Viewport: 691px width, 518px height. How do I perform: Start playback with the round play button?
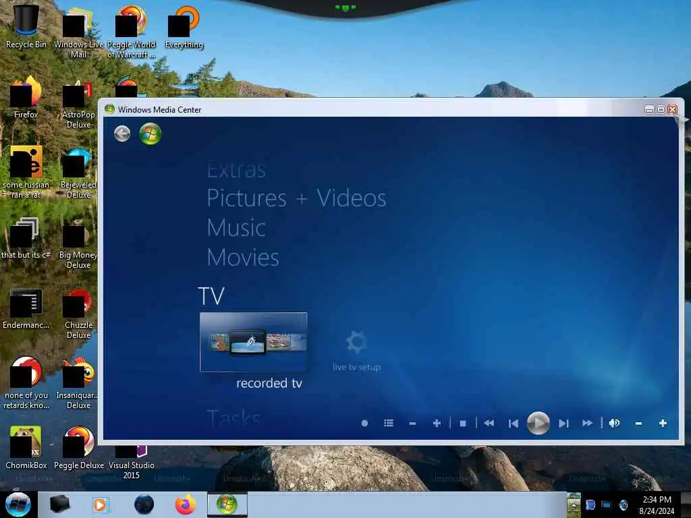(x=538, y=423)
